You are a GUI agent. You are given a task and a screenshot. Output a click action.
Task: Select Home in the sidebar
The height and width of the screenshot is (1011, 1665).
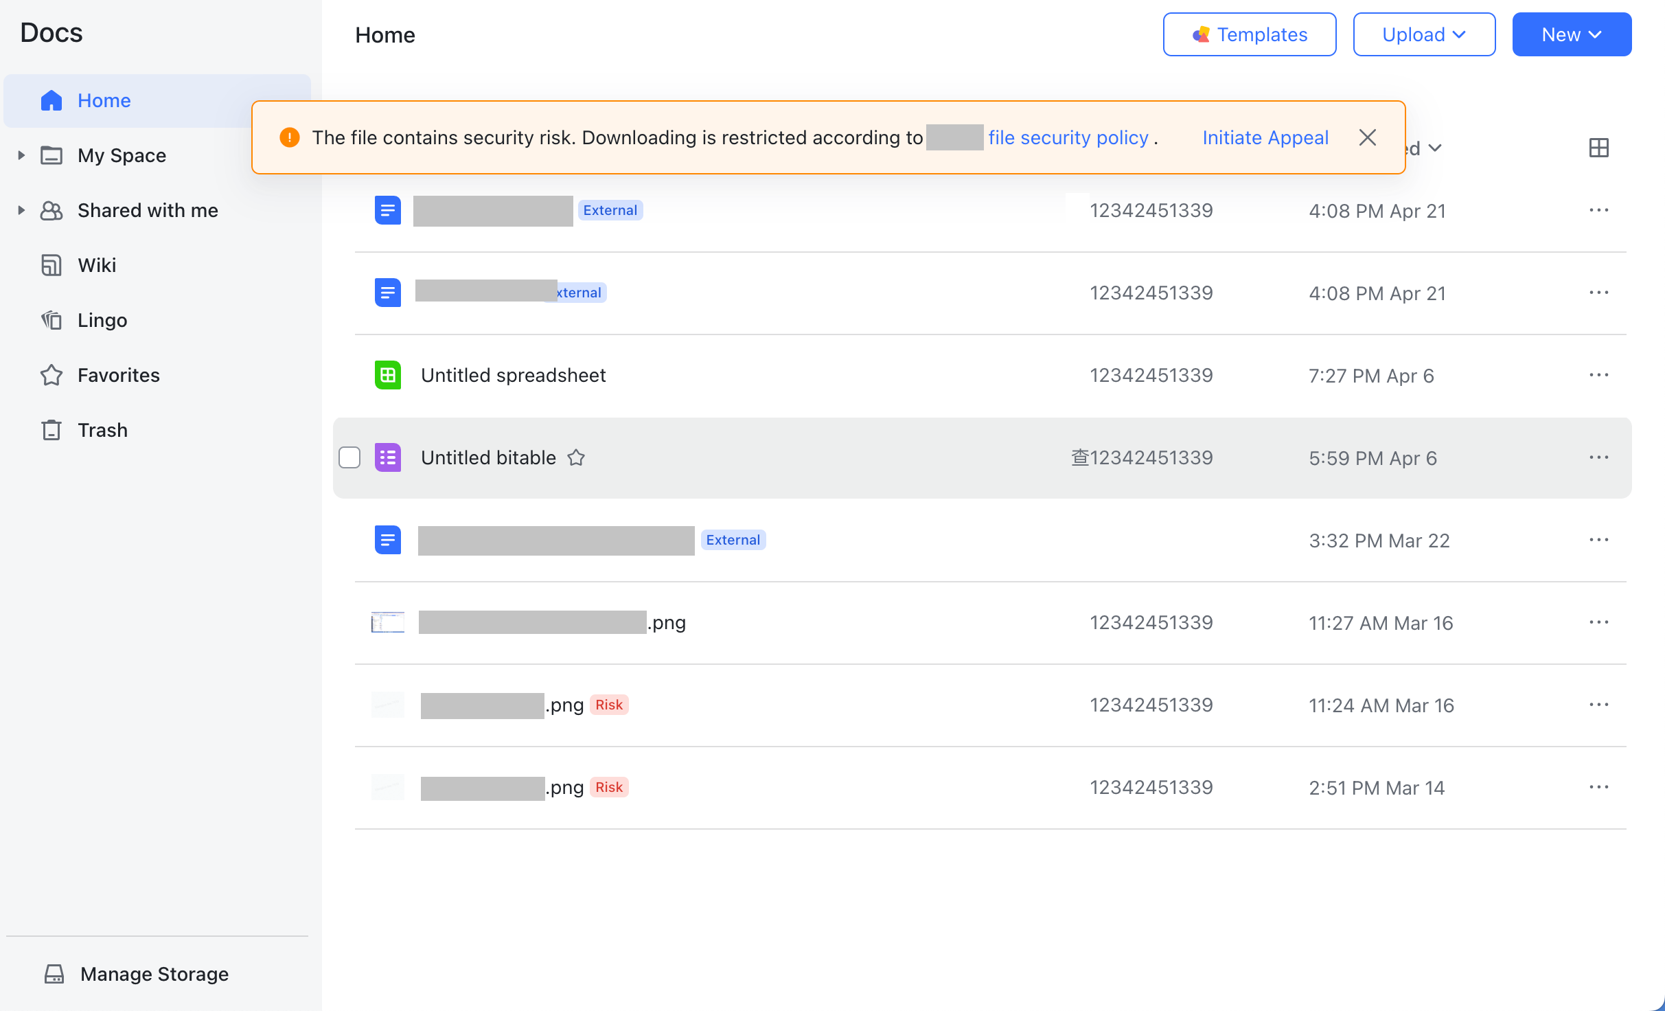pos(104,100)
